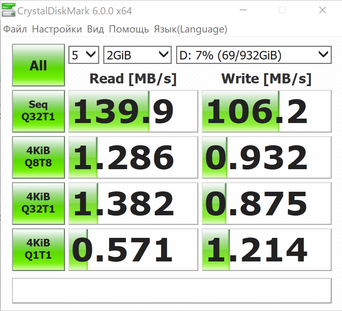Minimize the CrystalDiskMark window

pos(243,10)
